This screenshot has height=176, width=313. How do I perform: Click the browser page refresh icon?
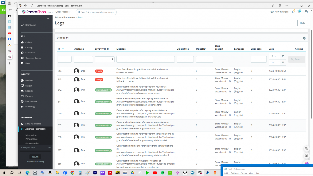tap(32, 6)
